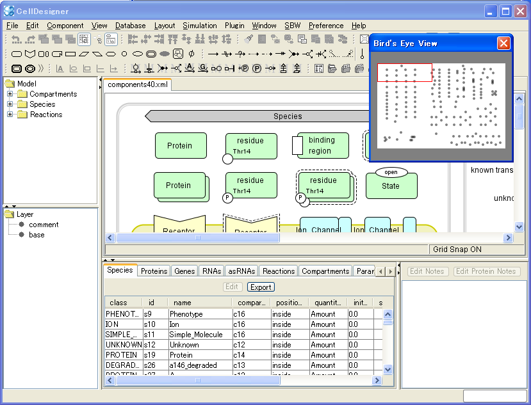Screen dimensions: 531x405
Task: Switch to the Compartments tab
Action: click(x=325, y=271)
